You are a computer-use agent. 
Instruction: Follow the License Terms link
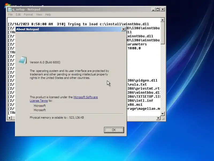pos(39,101)
